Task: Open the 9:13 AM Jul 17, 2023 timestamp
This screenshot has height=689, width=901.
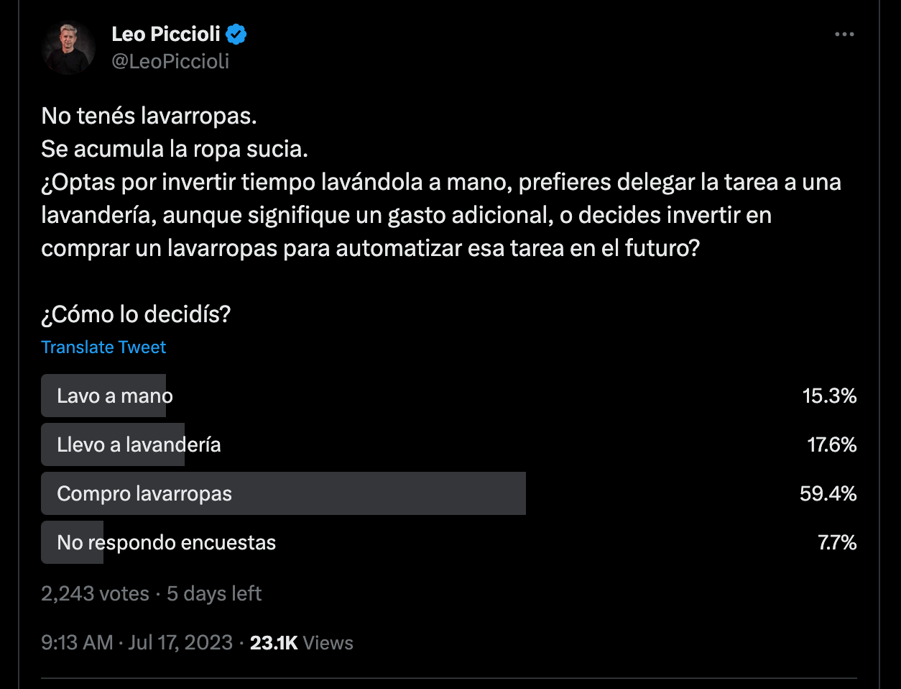Action: [x=137, y=642]
